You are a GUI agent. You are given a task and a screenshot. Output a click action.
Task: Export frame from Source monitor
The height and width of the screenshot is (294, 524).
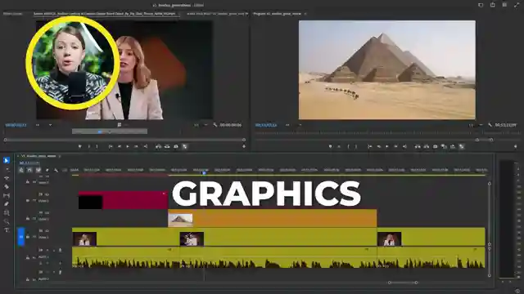click(176, 146)
